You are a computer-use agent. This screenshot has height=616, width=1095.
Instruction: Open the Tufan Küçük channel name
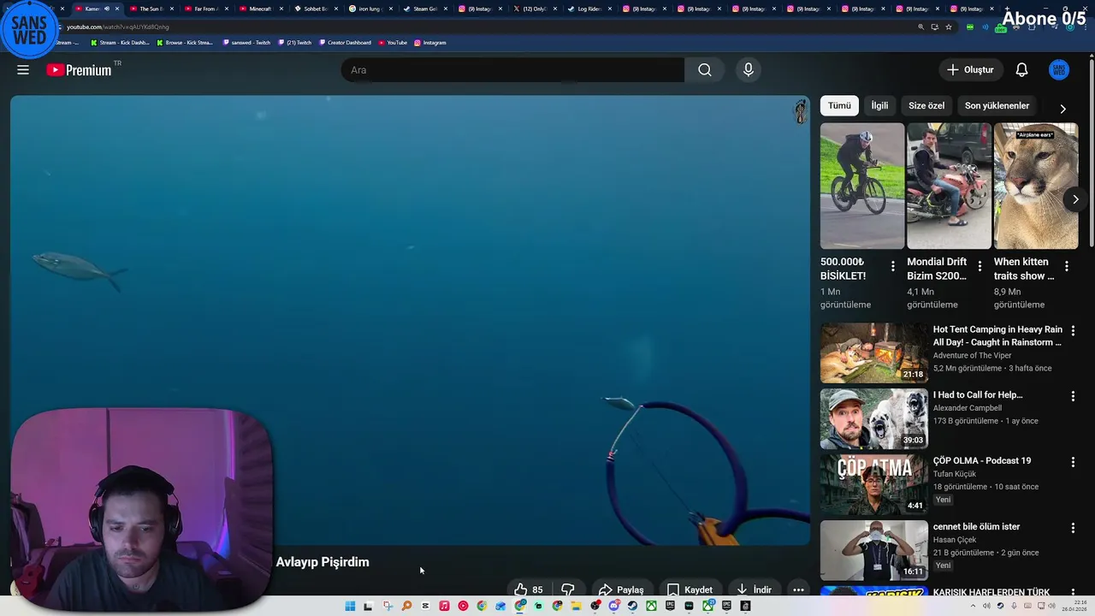[x=955, y=474]
